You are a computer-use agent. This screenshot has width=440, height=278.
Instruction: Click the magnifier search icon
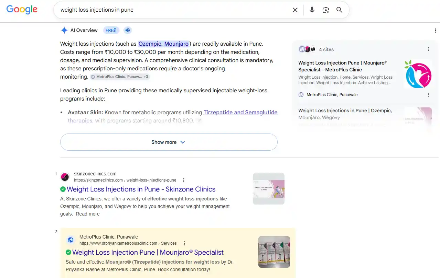(x=340, y=10)
